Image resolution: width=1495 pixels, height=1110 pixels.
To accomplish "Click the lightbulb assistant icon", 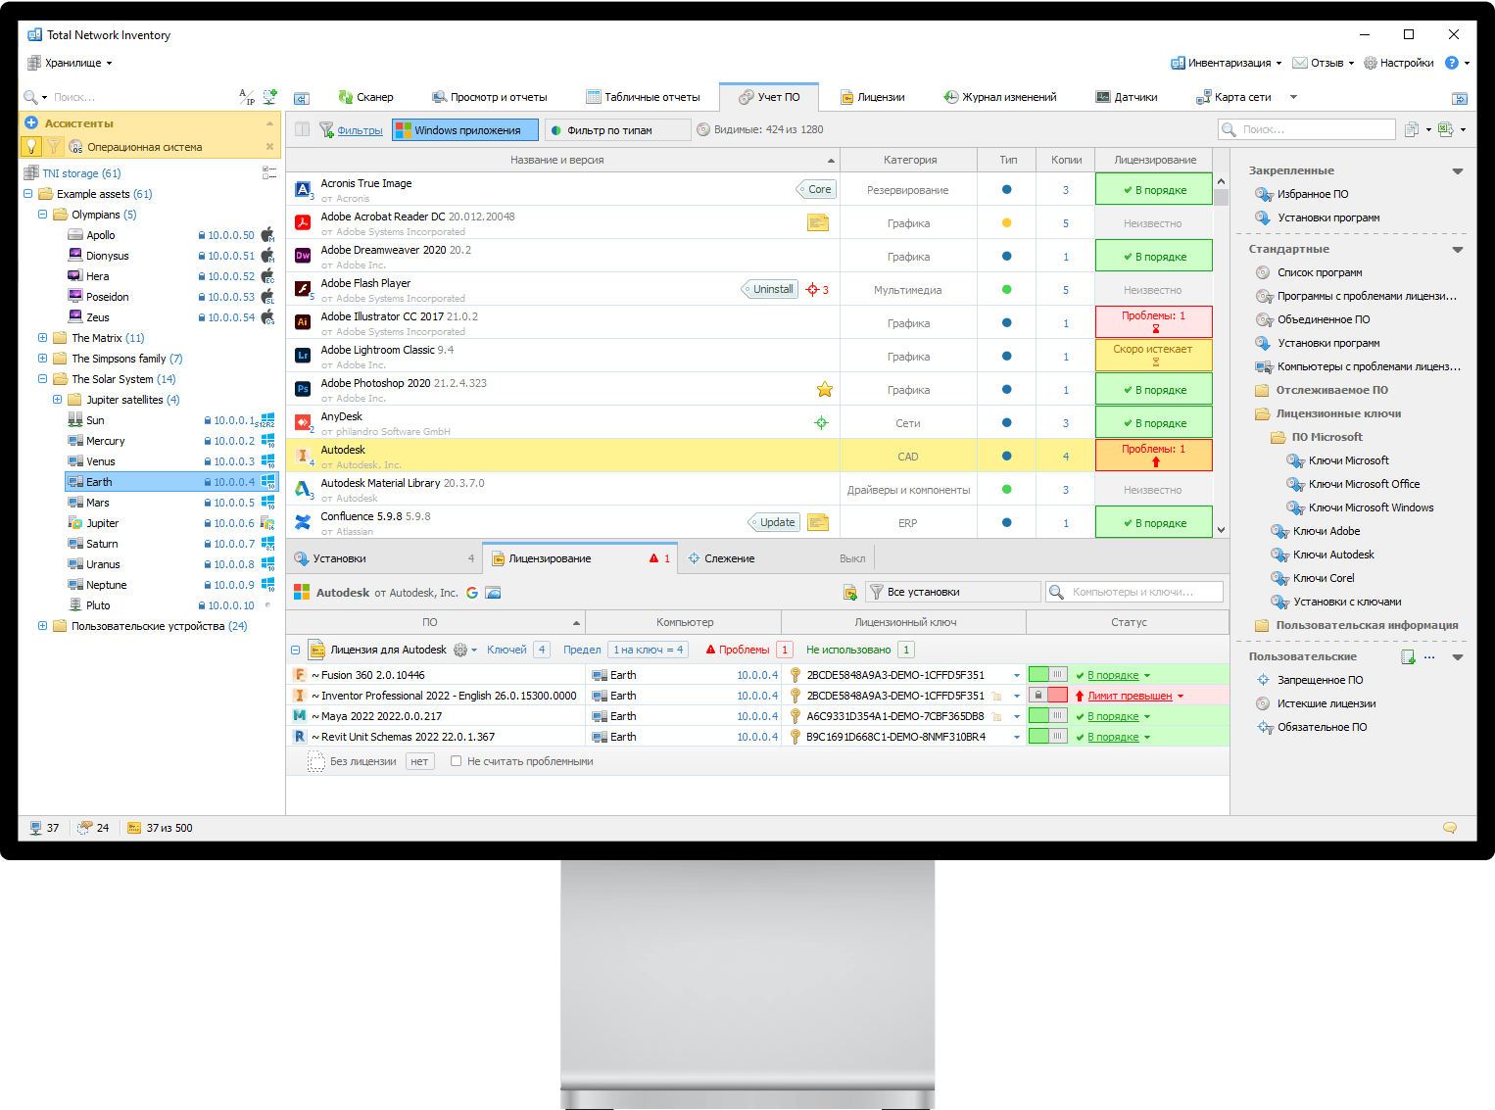I will [31, 147].
